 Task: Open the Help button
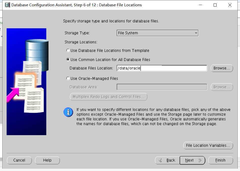(x=47, y=160)
